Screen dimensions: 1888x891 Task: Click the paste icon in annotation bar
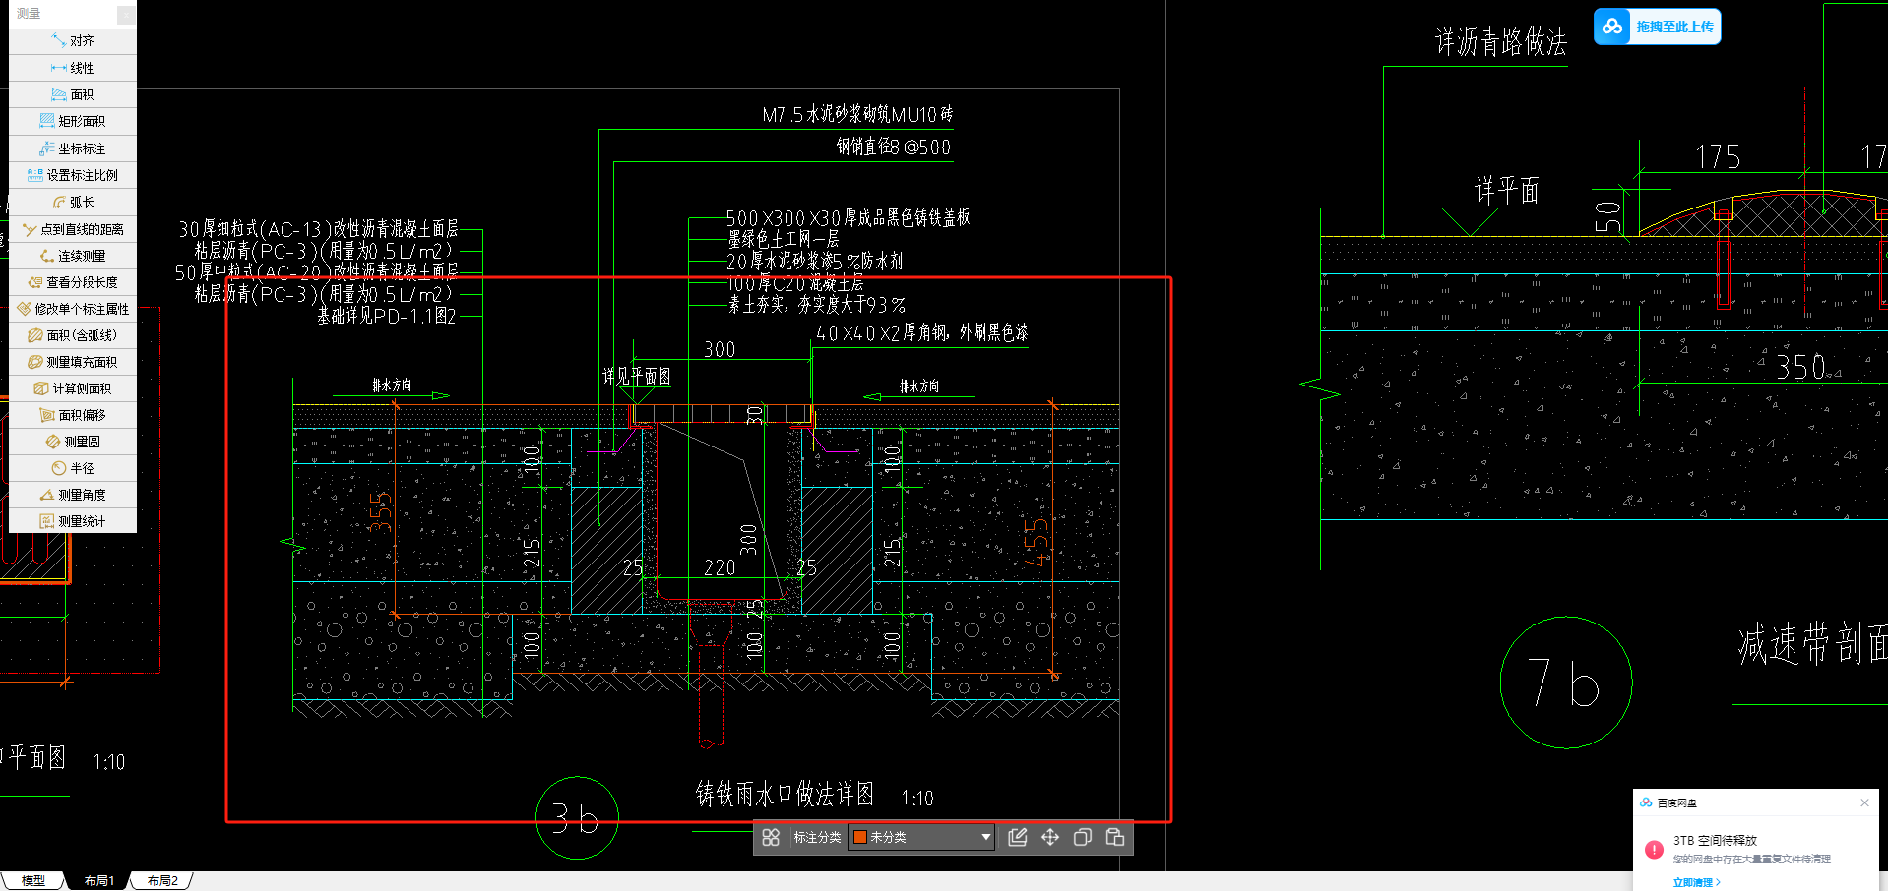(1115, 837)
